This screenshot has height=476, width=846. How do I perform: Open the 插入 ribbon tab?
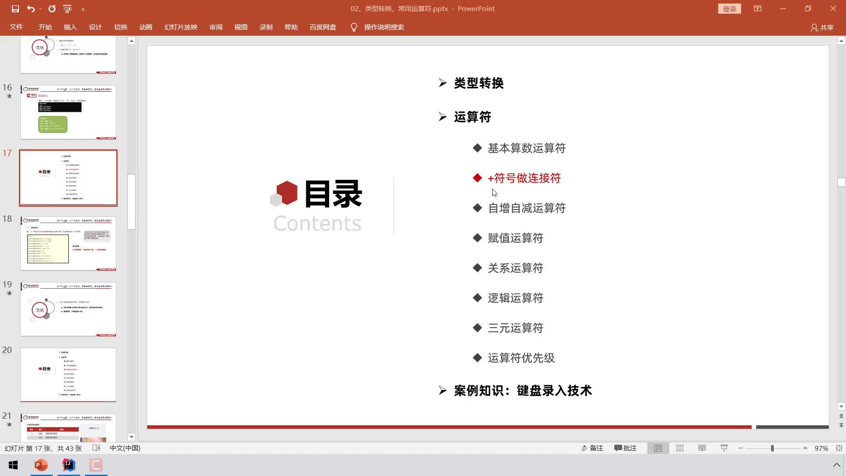click(70, 27)
